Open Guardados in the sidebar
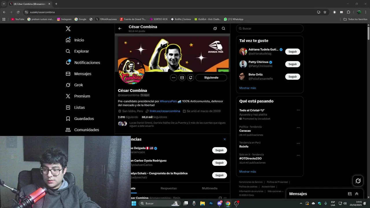The width and height of the screenshot is (370, 208). point(80,118)
